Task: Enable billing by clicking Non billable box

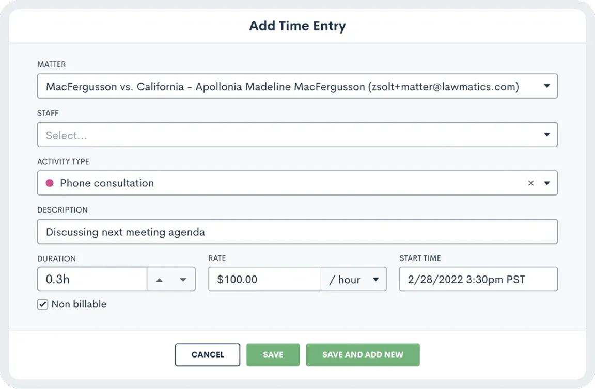Action: (42, 304)
